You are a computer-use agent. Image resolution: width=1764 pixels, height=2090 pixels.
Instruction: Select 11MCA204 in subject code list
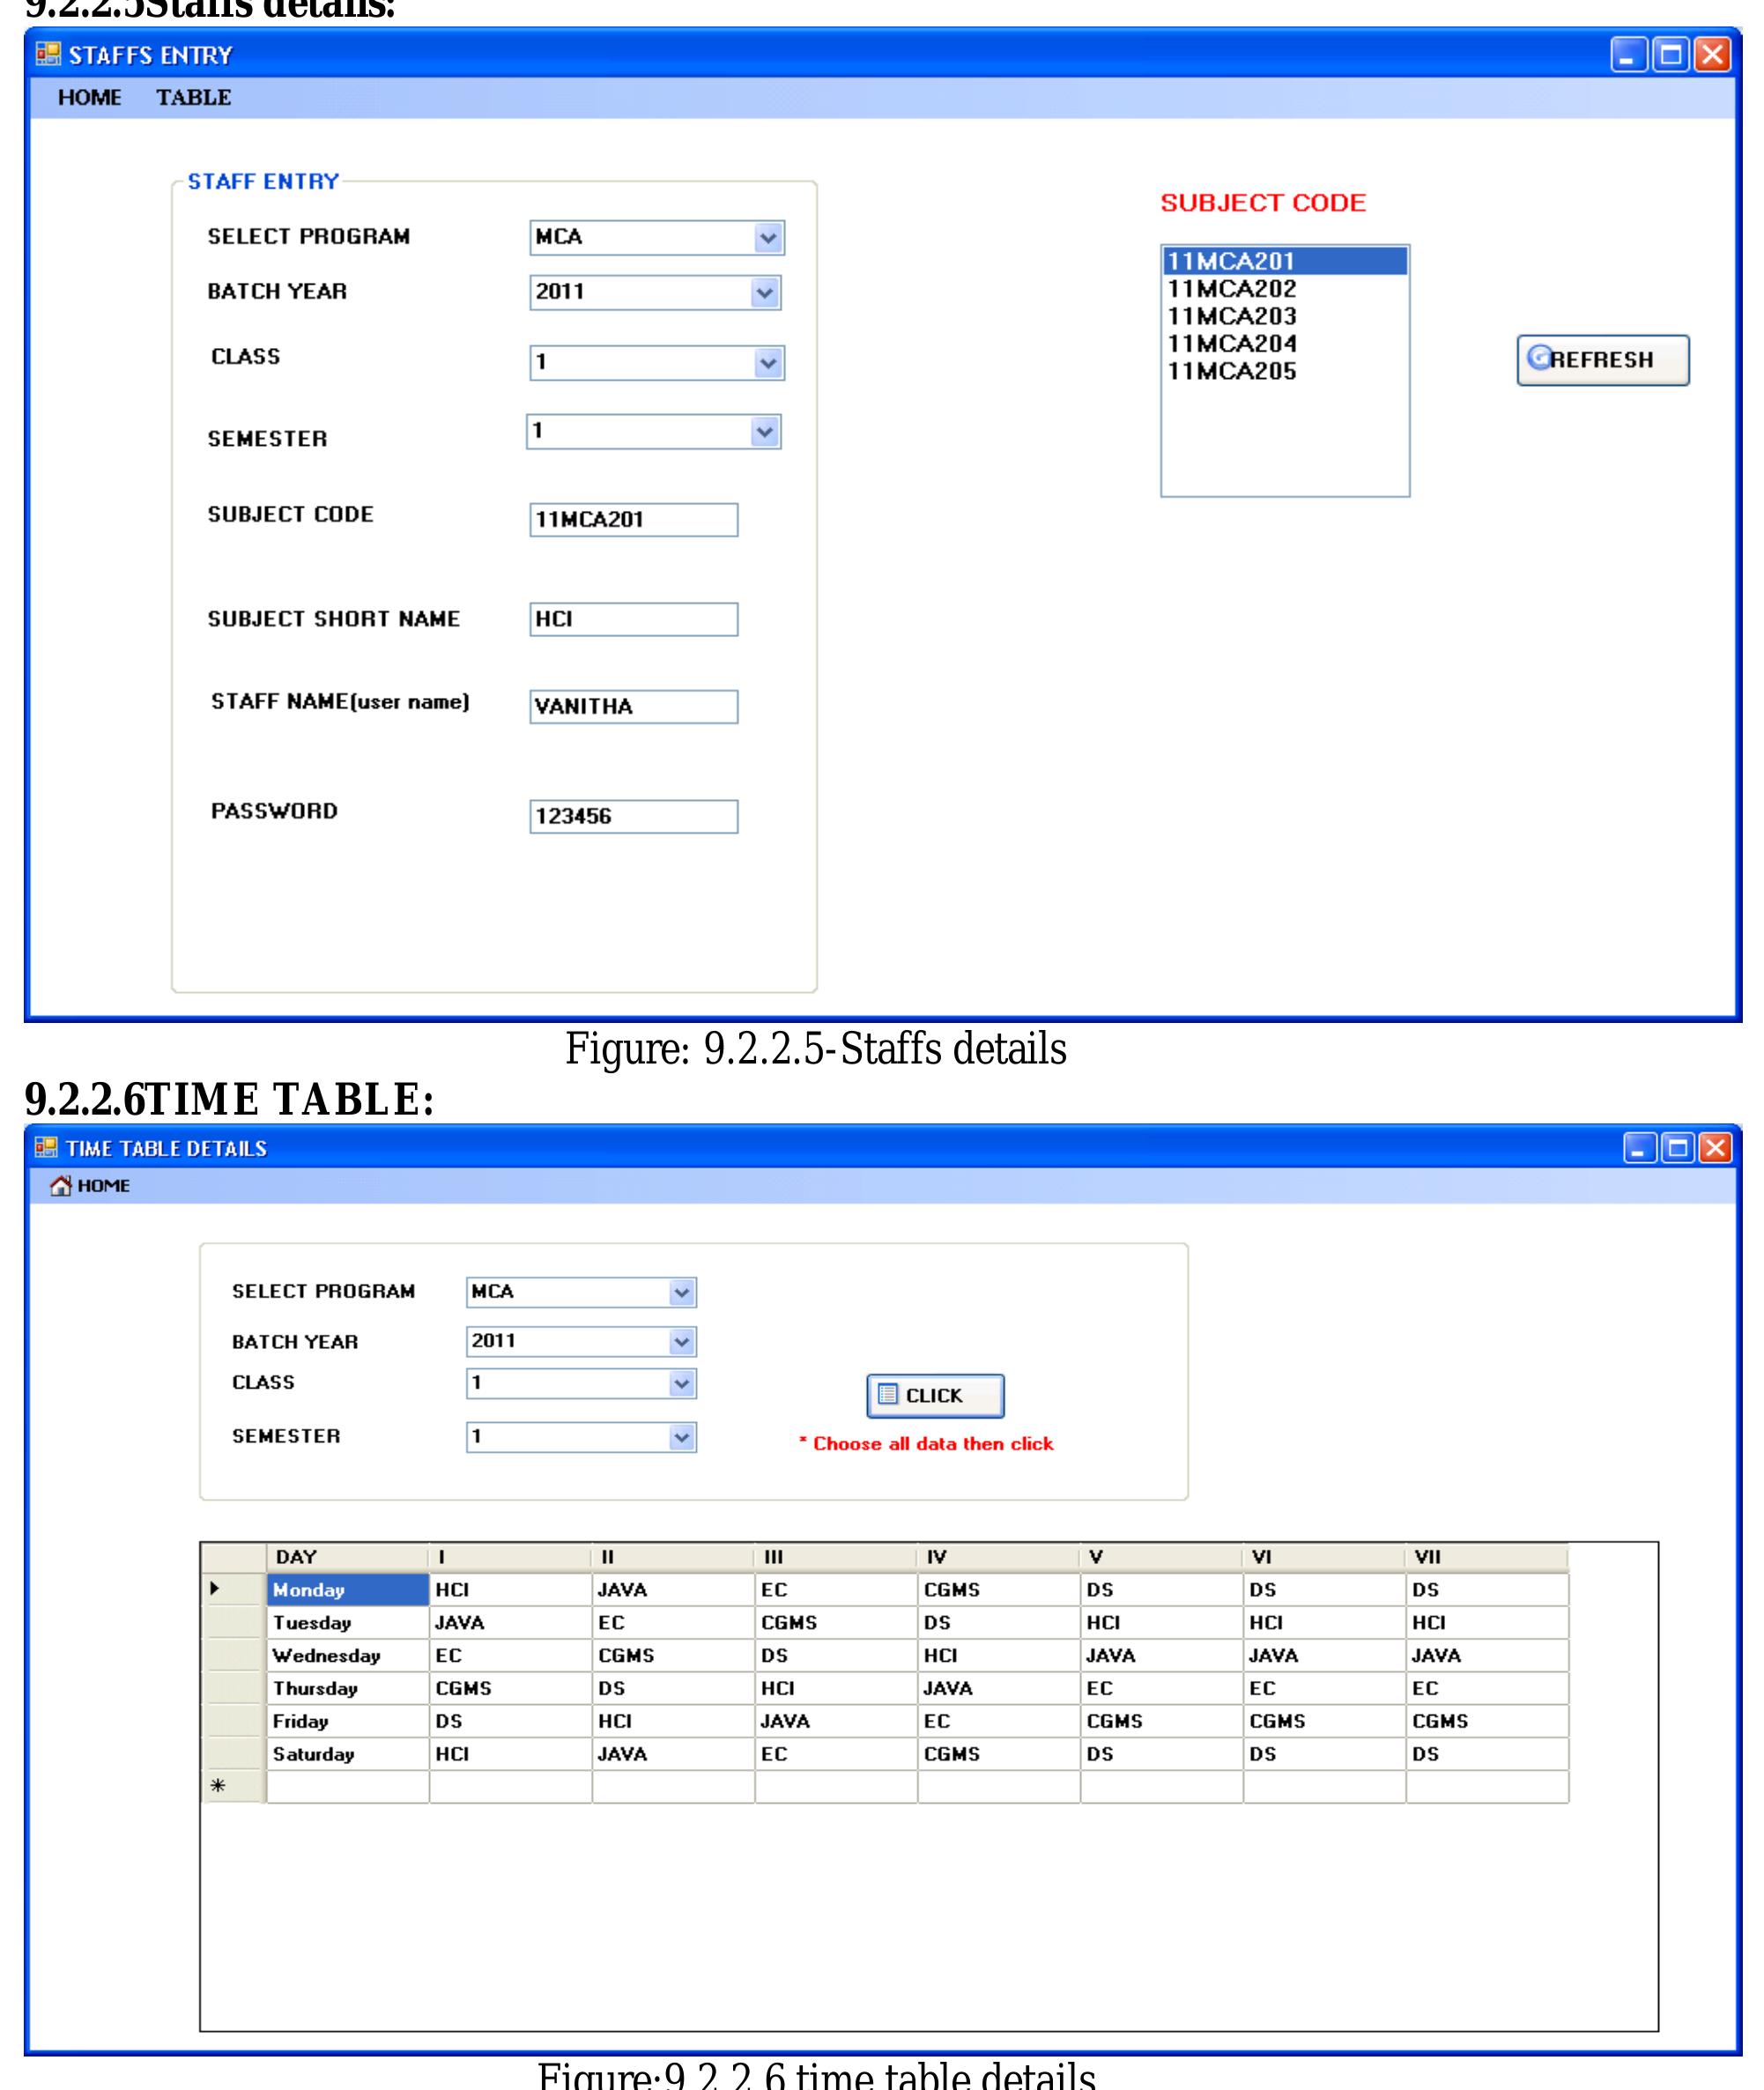click(1285, 344)
